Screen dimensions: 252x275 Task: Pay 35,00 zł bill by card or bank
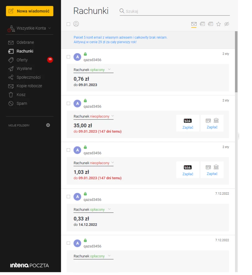pyautogui.click(x=212, y=123)
